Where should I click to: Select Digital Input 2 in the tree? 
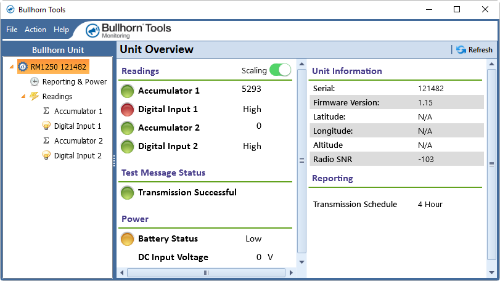78,156
